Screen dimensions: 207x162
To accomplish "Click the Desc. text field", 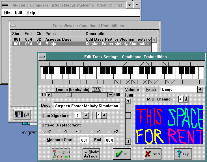I will [87, 106].
